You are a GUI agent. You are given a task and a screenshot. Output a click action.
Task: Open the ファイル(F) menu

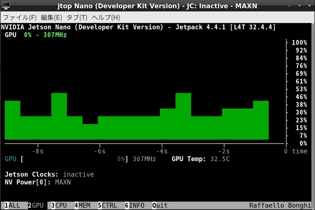point(20,17)
